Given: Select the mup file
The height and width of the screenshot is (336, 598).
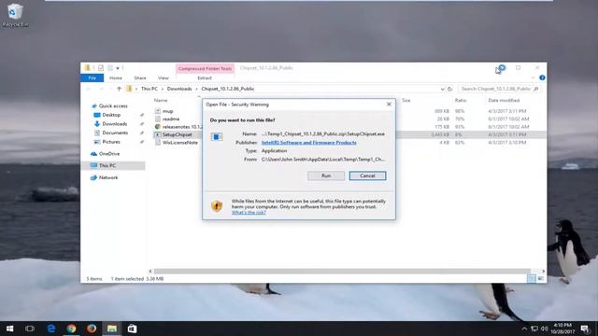Looking at the screenshot, I should point(168,111).
